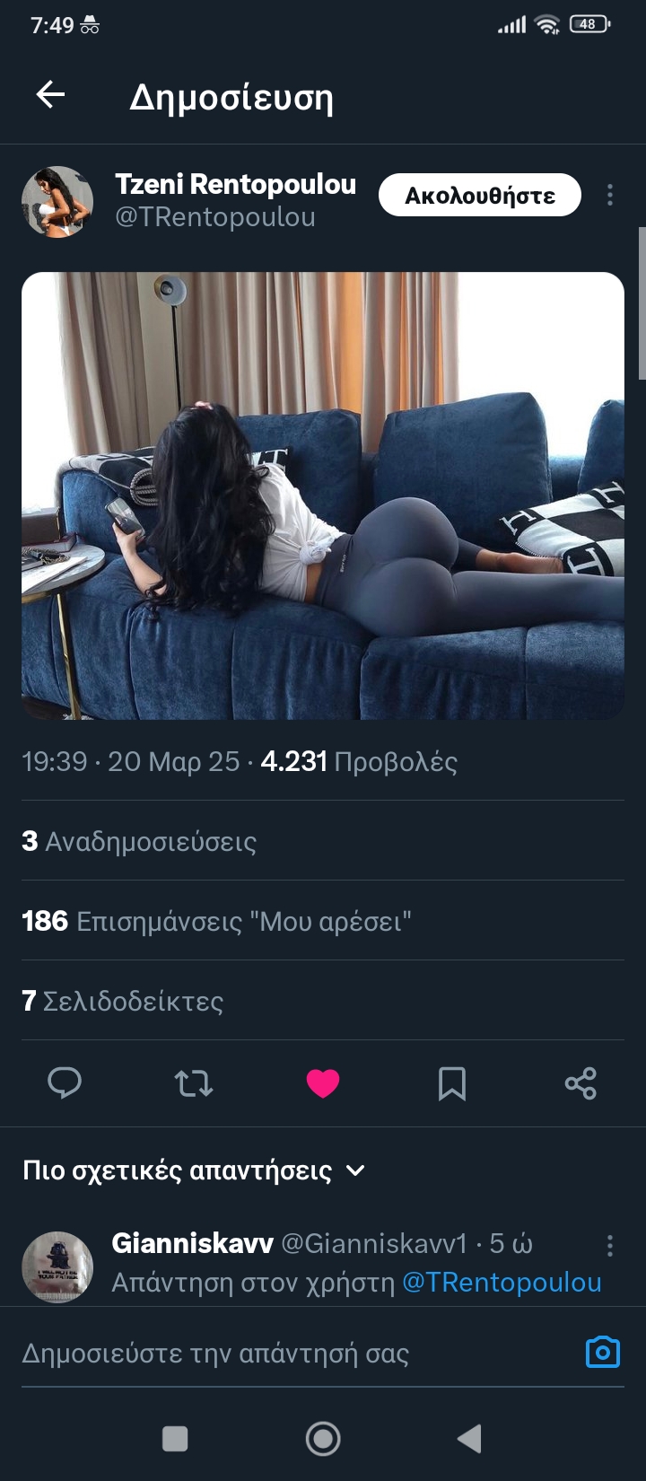Unlike the post with the pink heart
This screenshot has width=646, height=1481.
[x=323, y=1083]
